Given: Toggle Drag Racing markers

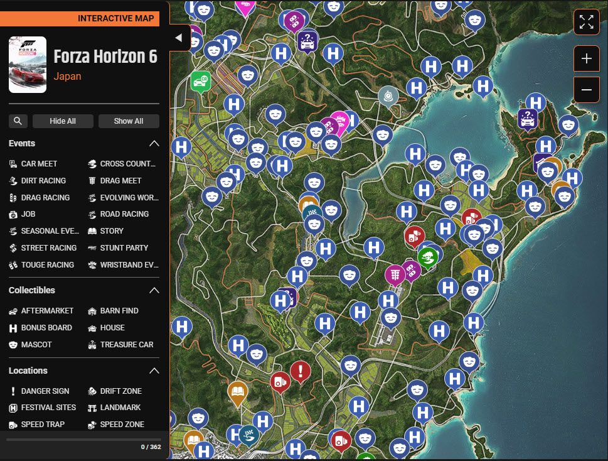Looking at the screenshot, I should click(40, 197).
